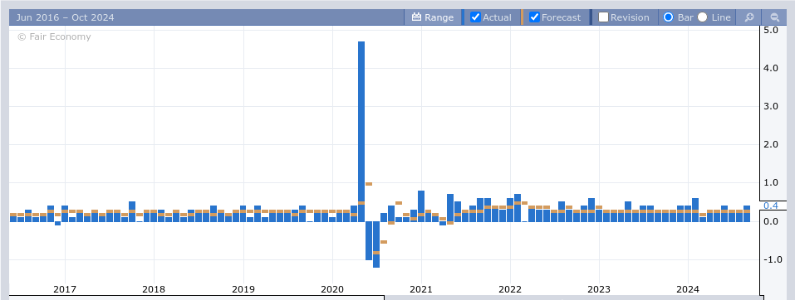Click the orange forecast marker near 1.0
Image resolution: width=795 pixels, height=300 pixels.
point(369,184)
